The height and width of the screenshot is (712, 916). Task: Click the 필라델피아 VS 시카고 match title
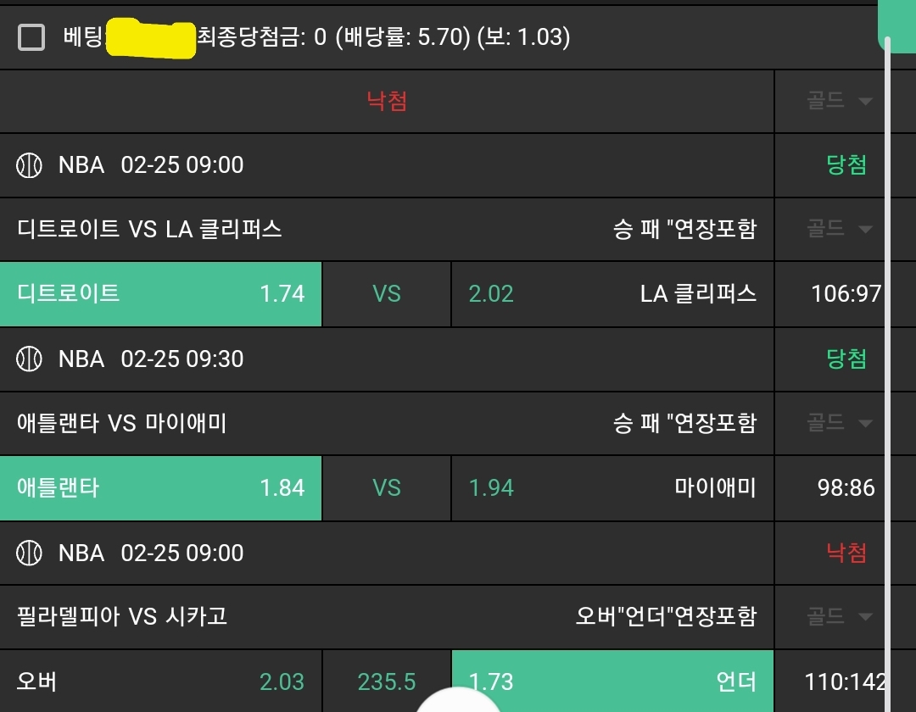pos(122,617)
